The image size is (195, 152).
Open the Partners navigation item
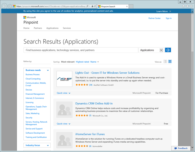click(x=38, y=28)
